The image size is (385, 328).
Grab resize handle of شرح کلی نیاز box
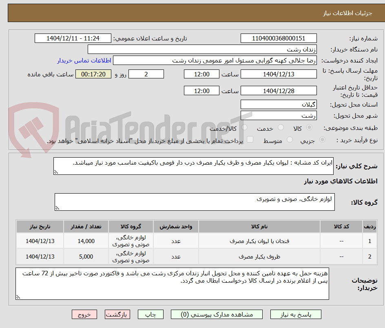56,172
